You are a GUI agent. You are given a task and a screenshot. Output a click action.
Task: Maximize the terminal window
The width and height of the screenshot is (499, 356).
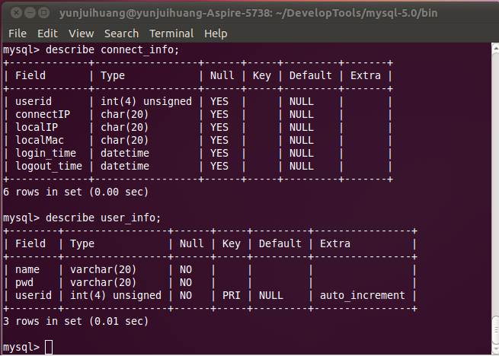point(44,13)
